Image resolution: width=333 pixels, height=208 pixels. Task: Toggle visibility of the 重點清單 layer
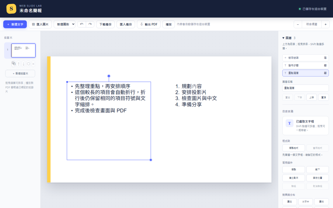325,73
